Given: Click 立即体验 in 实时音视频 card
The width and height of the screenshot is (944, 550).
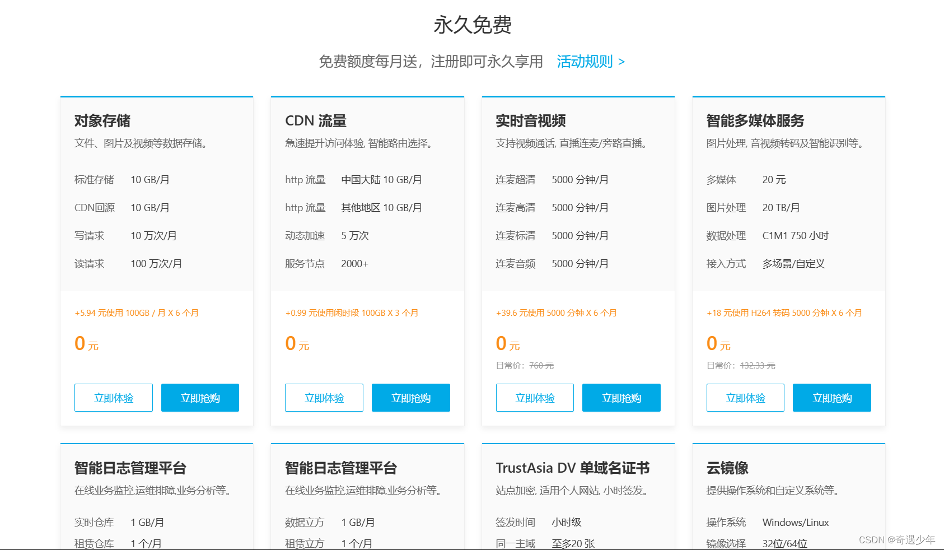Looking at the screenshot, I should [535, 398].
